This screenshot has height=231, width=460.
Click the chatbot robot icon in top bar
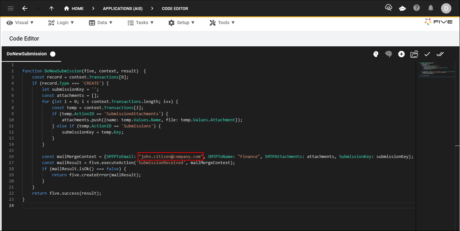(402, 7)
